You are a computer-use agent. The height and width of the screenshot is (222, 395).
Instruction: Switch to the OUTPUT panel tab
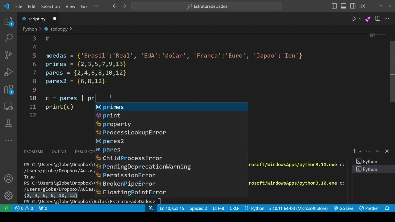(59, 151)
